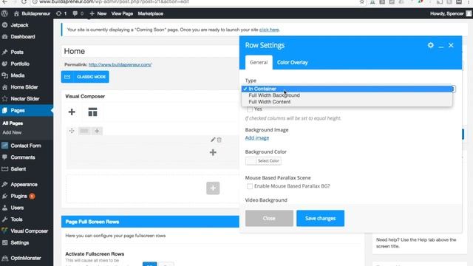Open the comments bubble in the admin bar
The height and width of the screenshot is (266, 473).
click(x=78, y=13)
